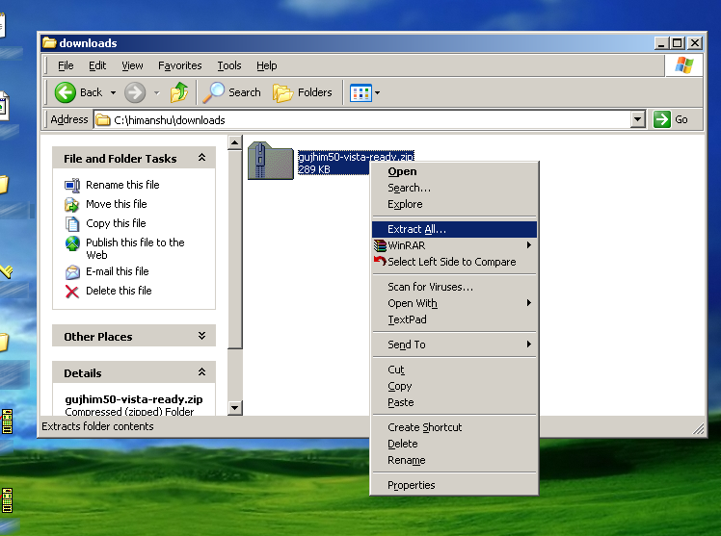Select Extract All... in context menu

454,229
